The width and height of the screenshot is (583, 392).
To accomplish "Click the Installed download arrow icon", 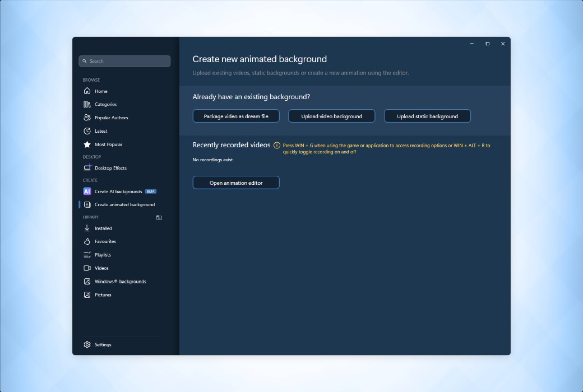I will (87, 228).
